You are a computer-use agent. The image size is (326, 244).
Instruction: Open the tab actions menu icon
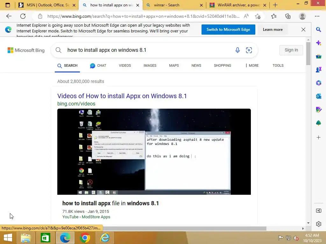pos(8,5)
